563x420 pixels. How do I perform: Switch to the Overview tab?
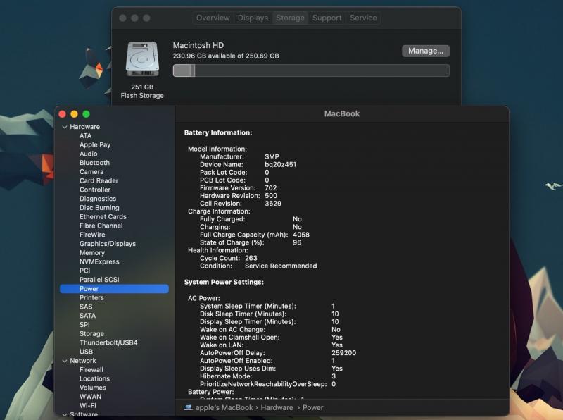[x=213, y=18]
